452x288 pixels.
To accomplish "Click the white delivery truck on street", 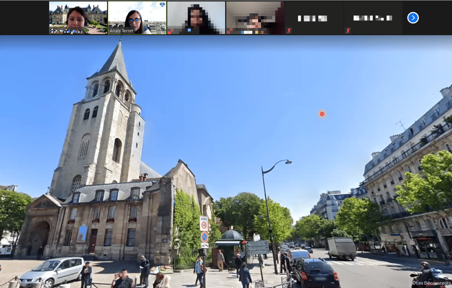I will [342, 248].
